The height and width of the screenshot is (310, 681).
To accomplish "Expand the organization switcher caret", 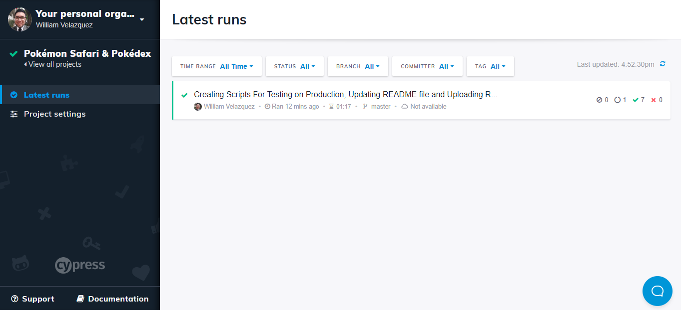I will (142, 19).
